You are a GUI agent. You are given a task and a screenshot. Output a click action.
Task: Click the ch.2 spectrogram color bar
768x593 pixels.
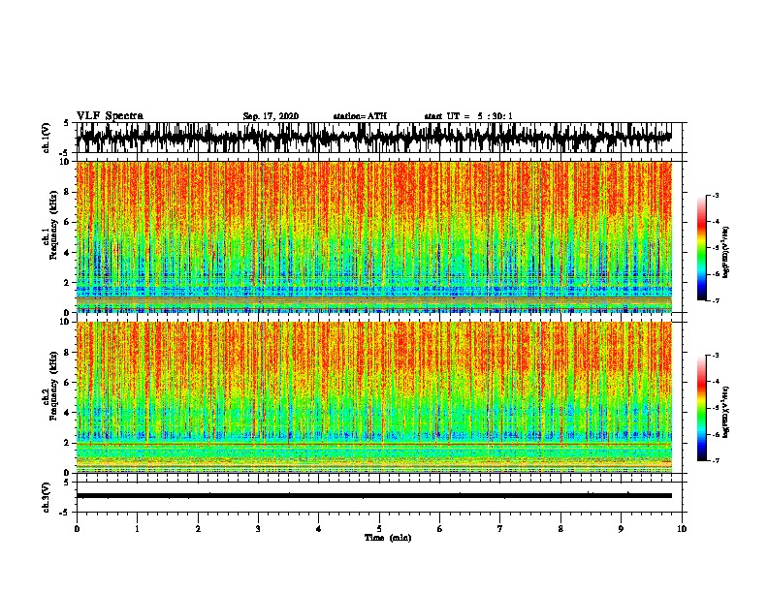(x=701, y=408)
